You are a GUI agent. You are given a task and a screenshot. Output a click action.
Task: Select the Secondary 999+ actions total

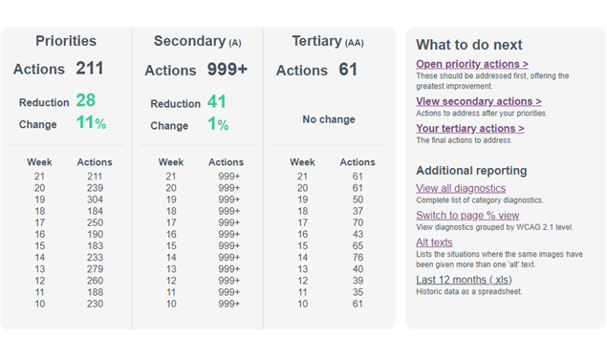(x=228, y=70)
